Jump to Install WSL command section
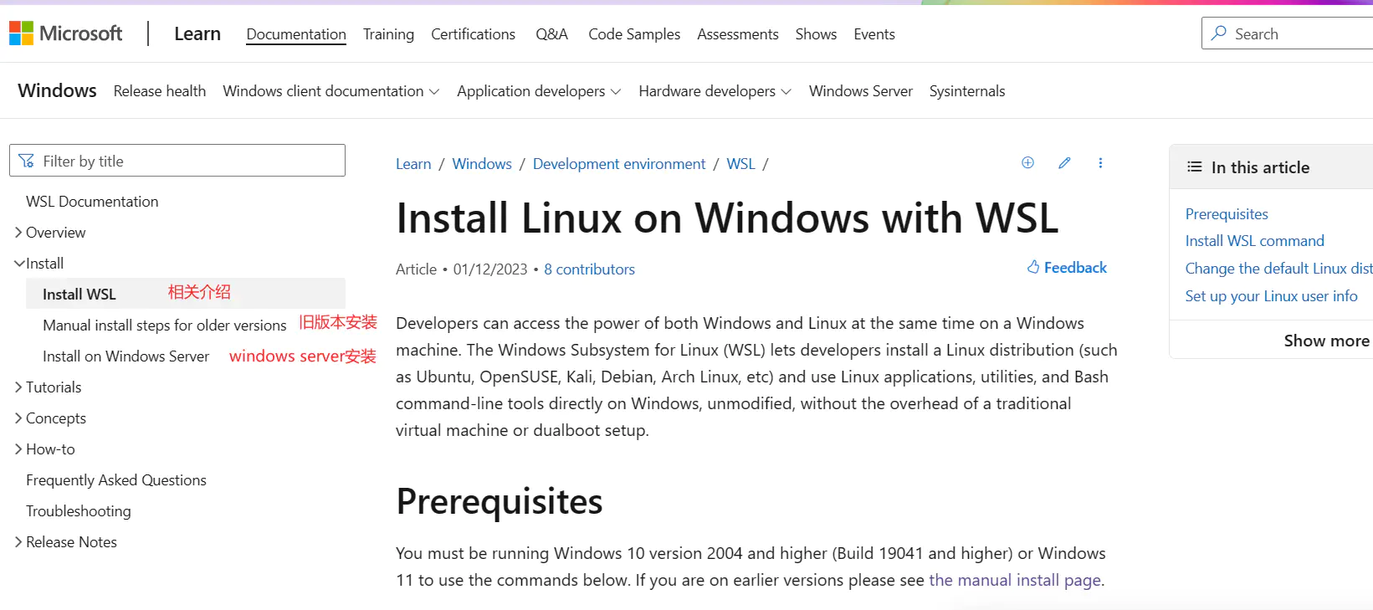This screenshot has width=1373, height=610. (x=1255, y=241)
